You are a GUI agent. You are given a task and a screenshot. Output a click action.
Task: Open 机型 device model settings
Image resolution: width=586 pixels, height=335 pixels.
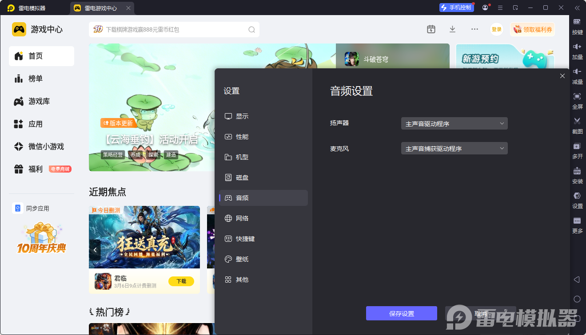[x=263, y=157]
